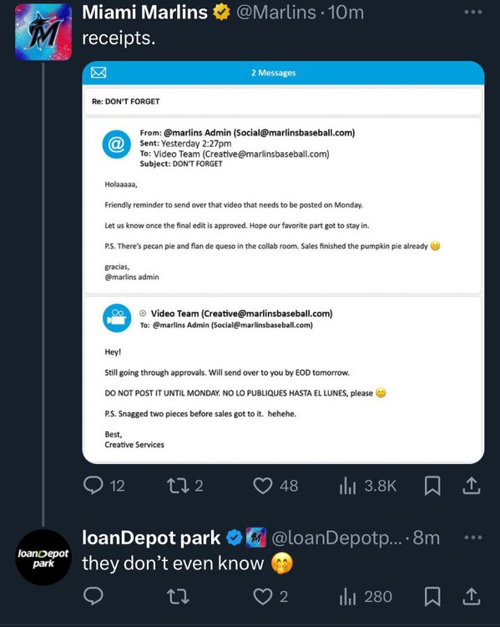Open more options on loanDepot park reply
This screenshot has height=627, width=500.
(473, 538)
